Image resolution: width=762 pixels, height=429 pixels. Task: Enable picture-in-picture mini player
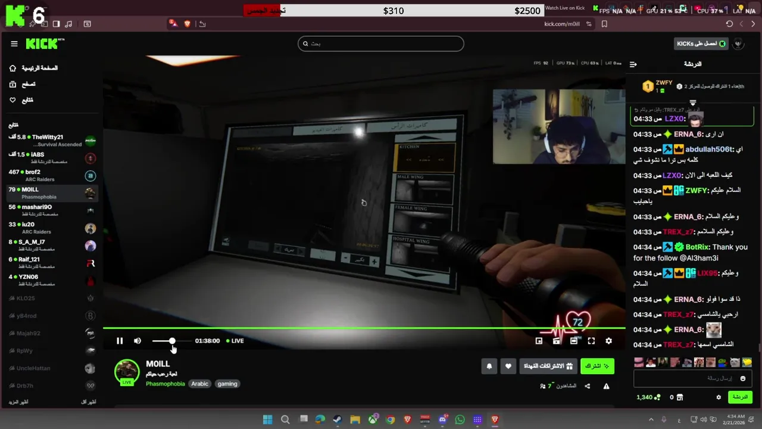coord(539,341)
